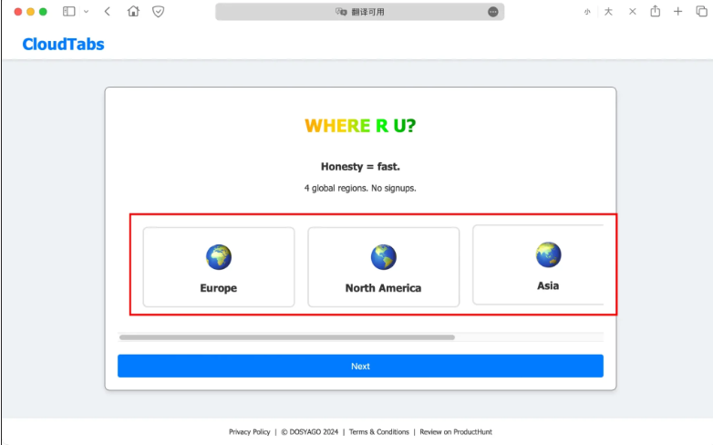Toggle the Safari sidebar icon
This screenshot has height=445, width=713.
[x=68, y=12]
